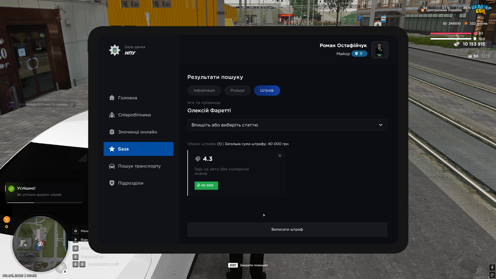Viewport: 496px width, 279px height.
Task: Remove fine 4.3 with the X button
Action: [x=280, y=155]
